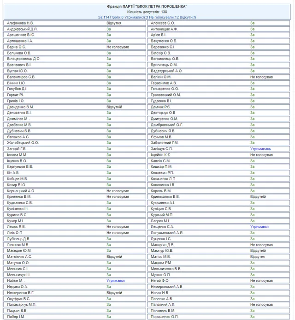Select deputy Лопушанський А.Я.
This screenshot has width=295, height=320.
tap(167, 233)
